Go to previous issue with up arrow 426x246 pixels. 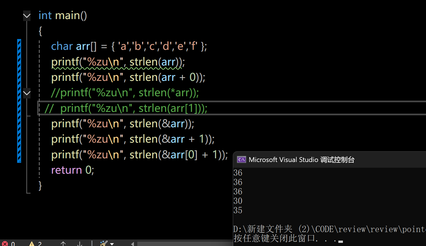63,244
